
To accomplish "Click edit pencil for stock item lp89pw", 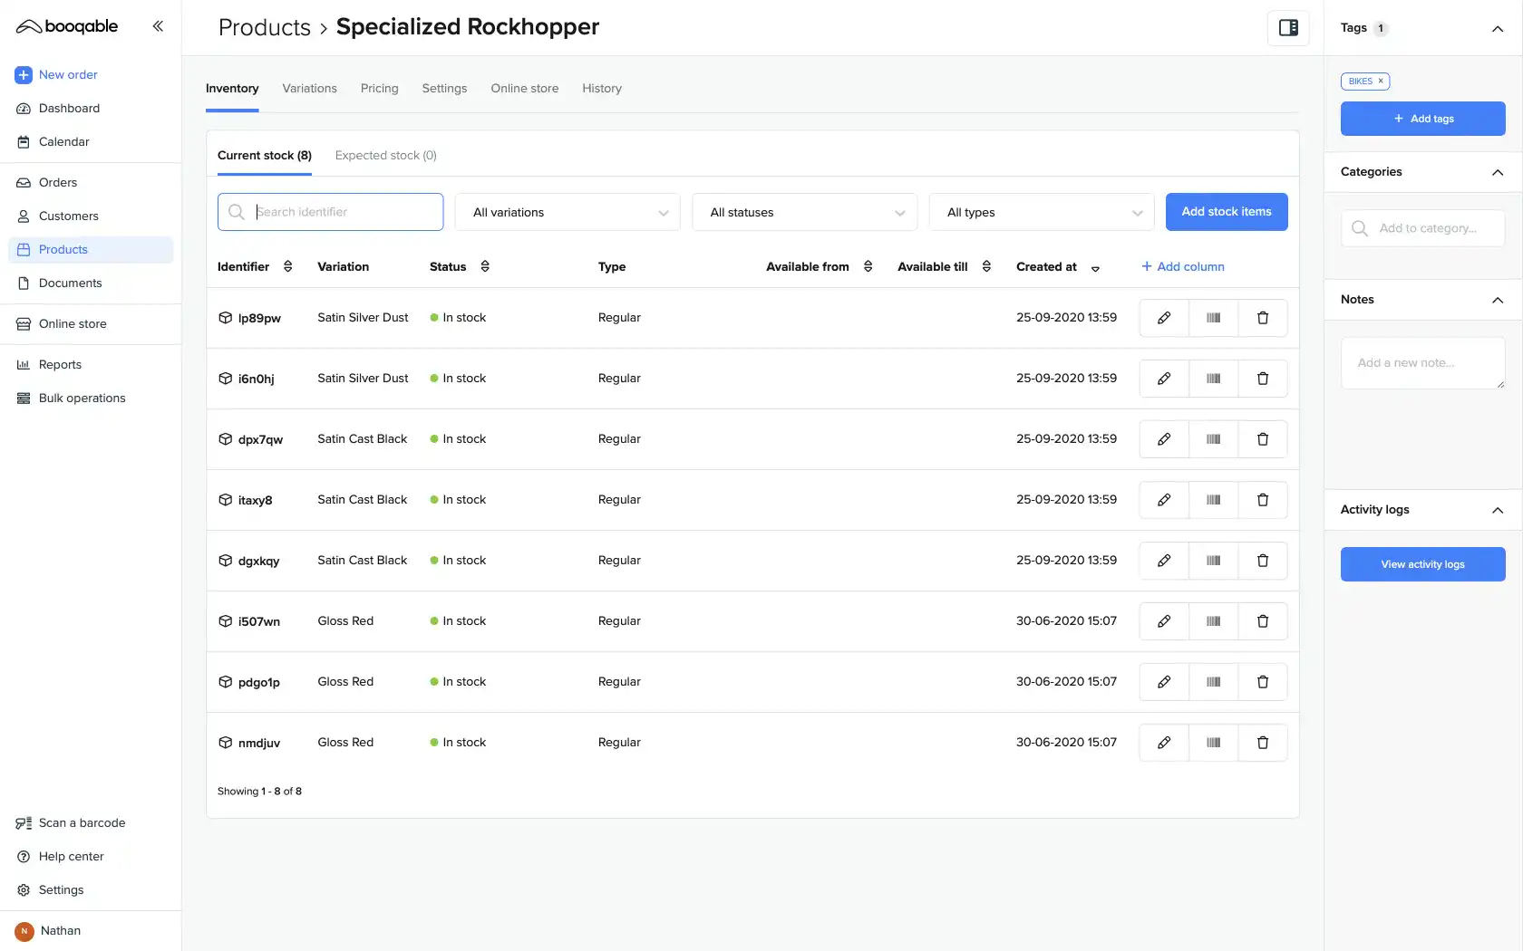I will coord(1164,318).
